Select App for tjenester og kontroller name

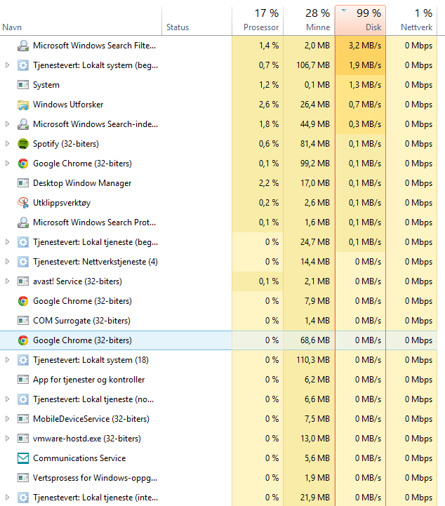coord(88,380)
